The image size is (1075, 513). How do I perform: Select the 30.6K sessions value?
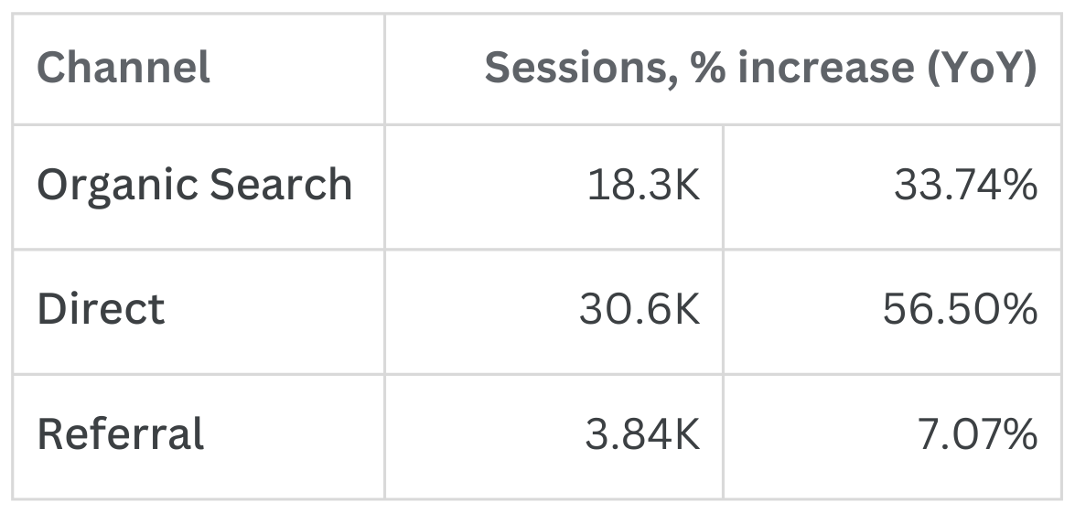pos(639,311)
